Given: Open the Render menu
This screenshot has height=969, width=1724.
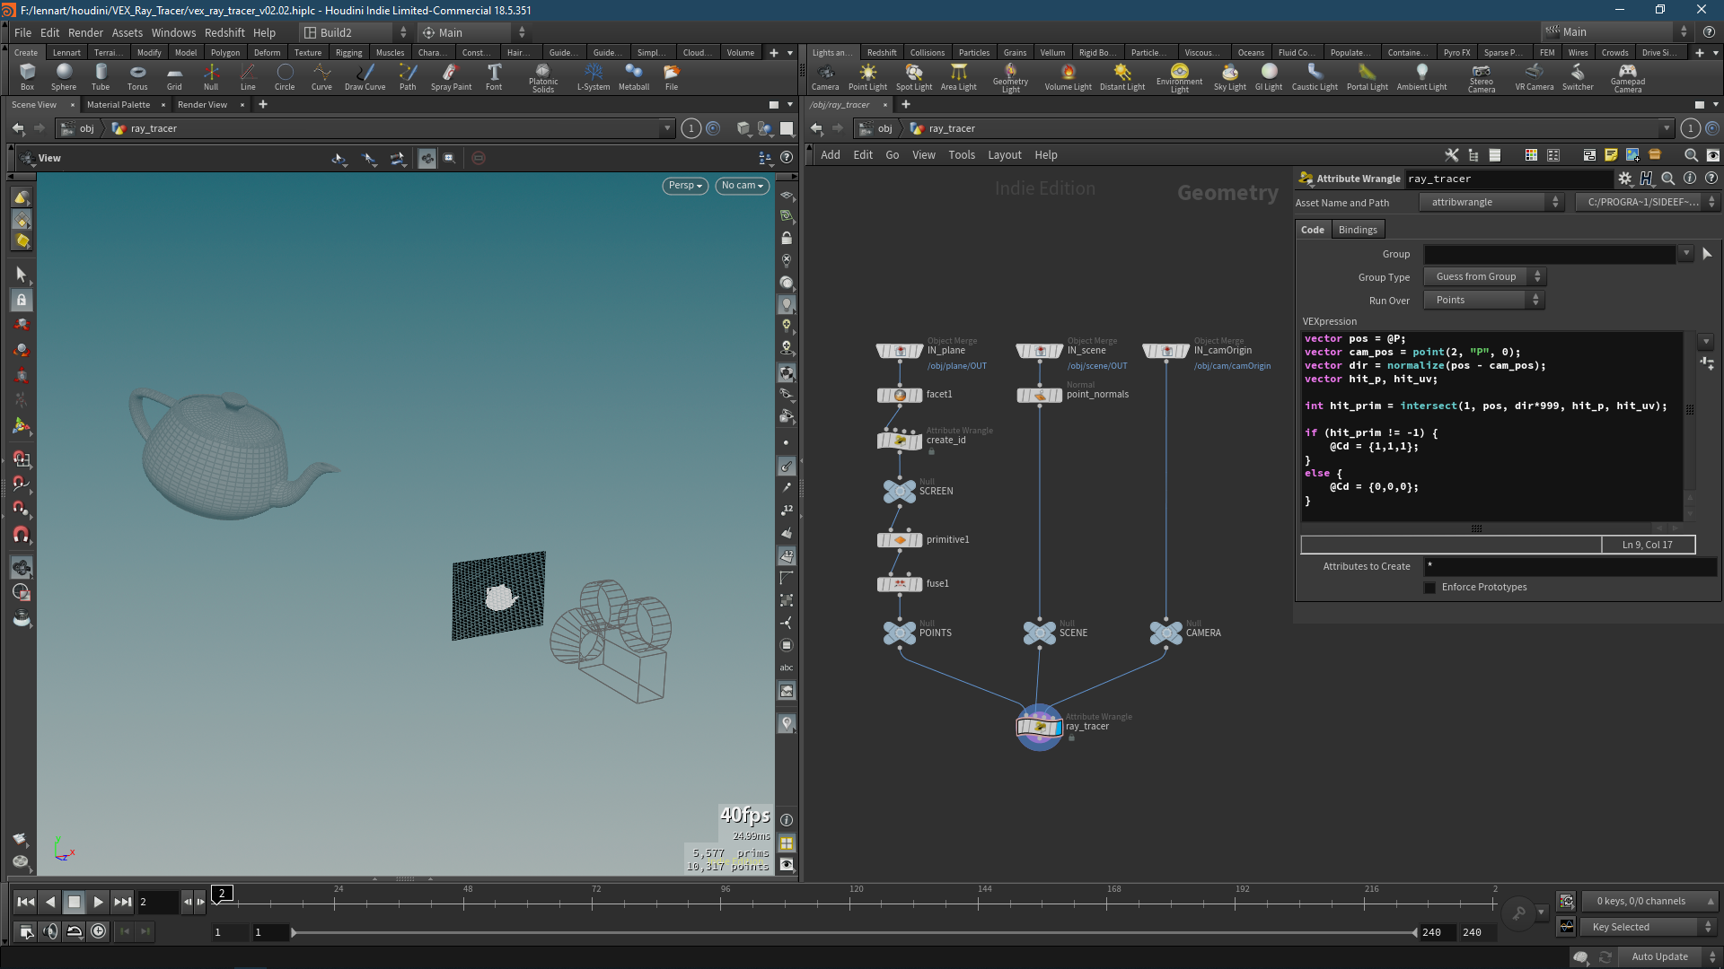Looking at the screenshot, I should [85, 32].
